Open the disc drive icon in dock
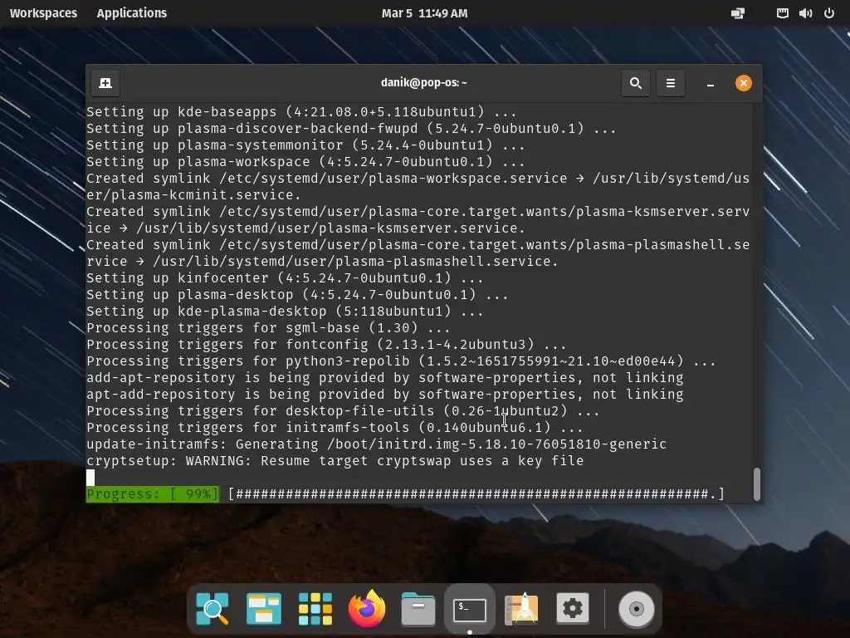 click(x=637, y=609)
